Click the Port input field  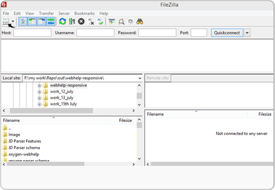tap(199, 33)
